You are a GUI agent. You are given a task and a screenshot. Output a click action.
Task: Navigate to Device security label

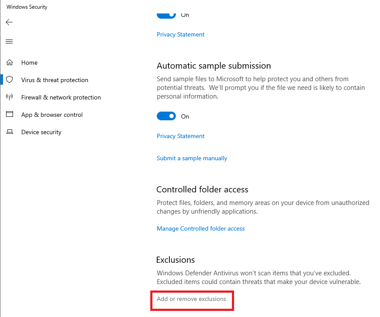click(x=41, y=132)
